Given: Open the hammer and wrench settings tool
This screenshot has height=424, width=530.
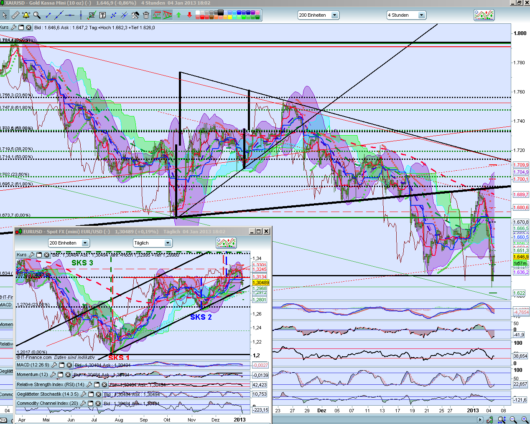Looking at the screenshot, I should coord(135,15).
